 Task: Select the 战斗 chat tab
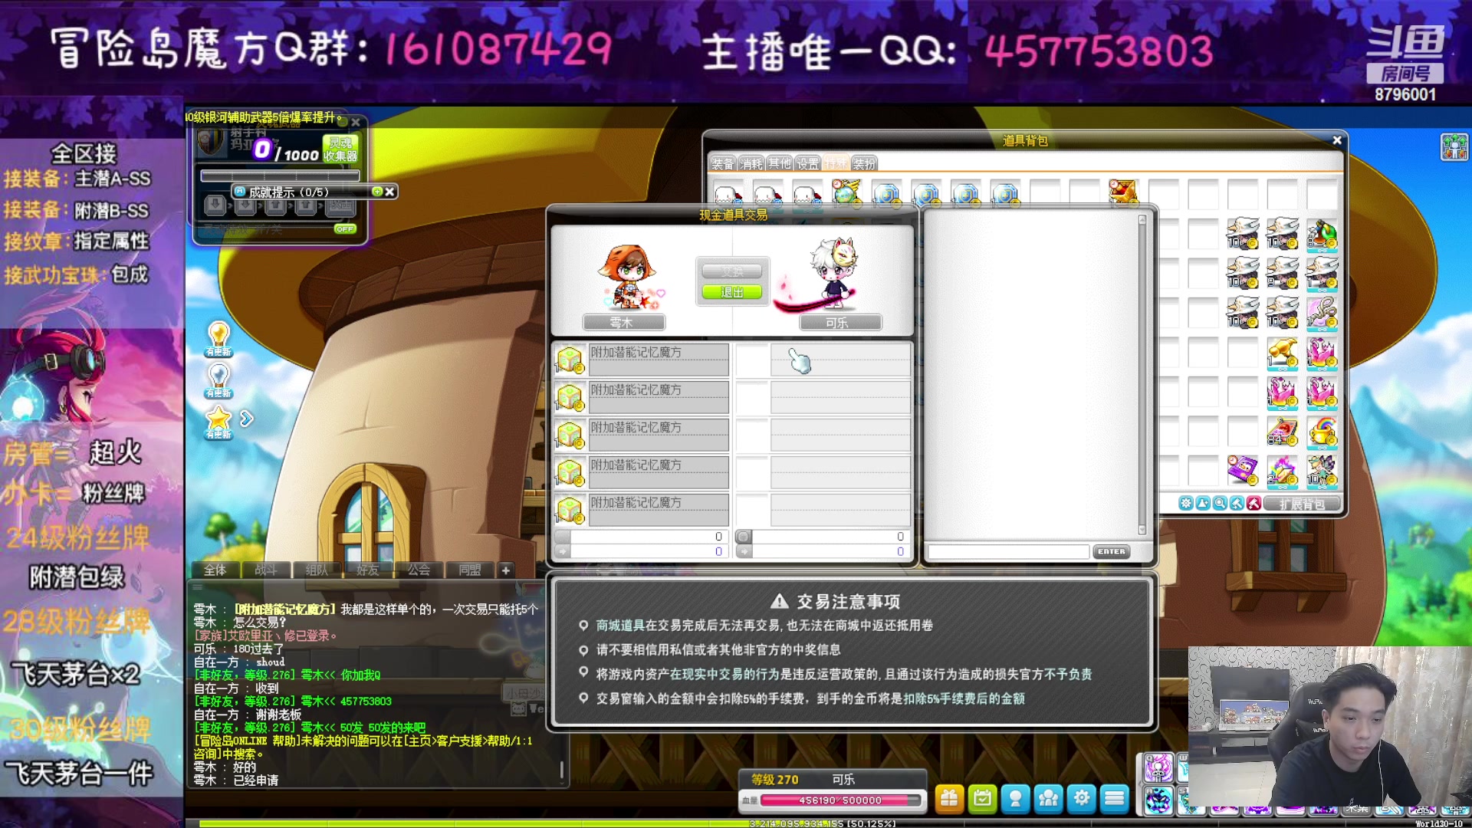(x=266, y=570)
